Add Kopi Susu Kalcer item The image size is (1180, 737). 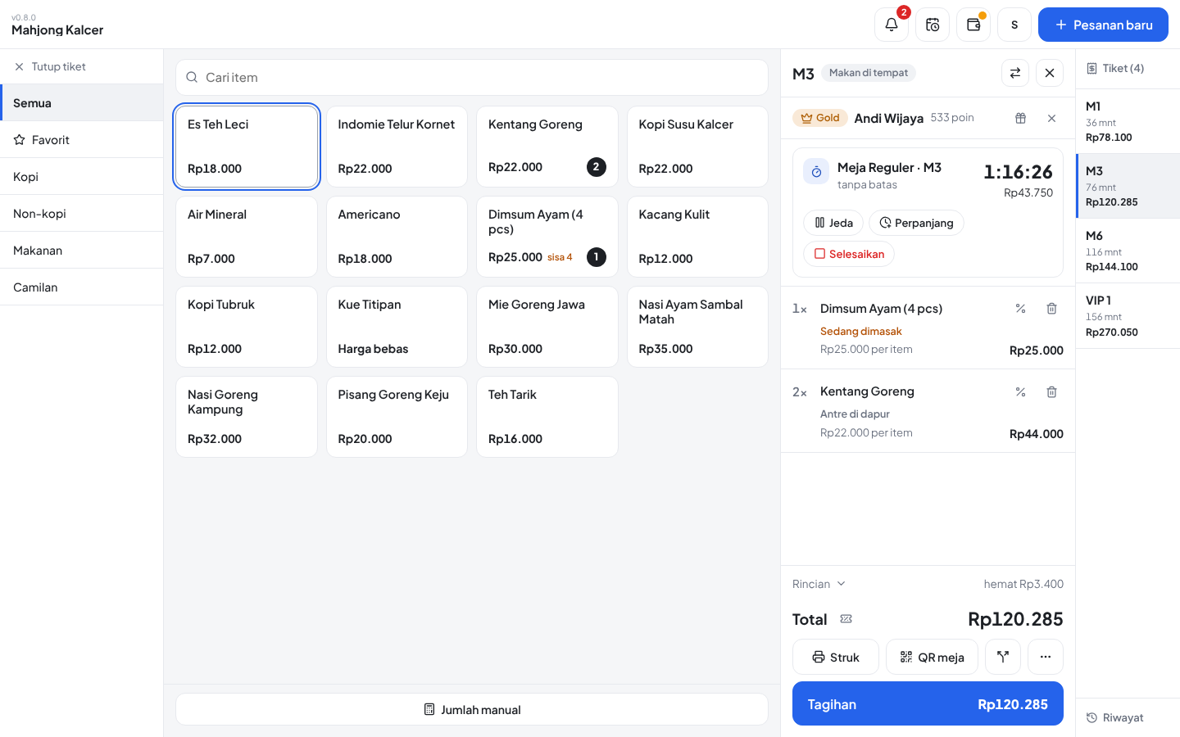coord(697,147)
